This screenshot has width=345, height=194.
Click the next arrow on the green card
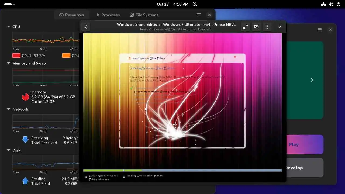pyautogui.click(x=312, y=80)
